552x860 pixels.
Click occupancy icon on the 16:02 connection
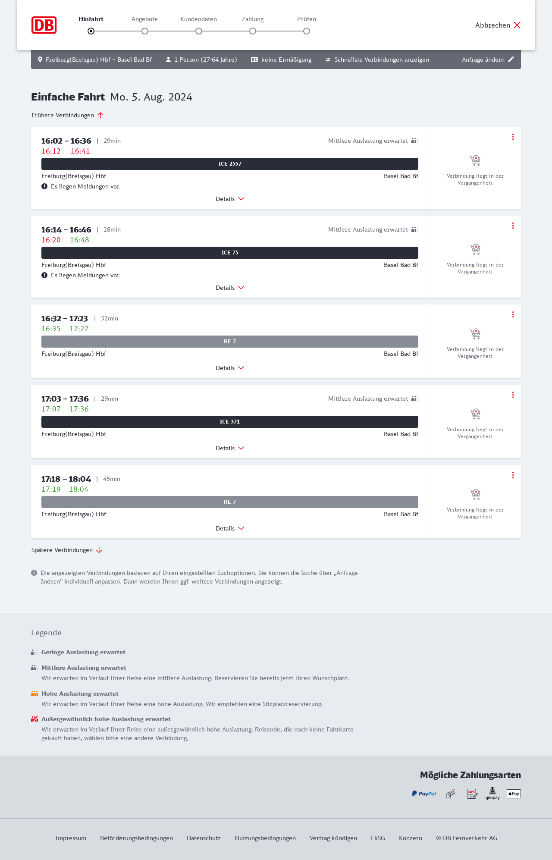[x=414, y=141]
